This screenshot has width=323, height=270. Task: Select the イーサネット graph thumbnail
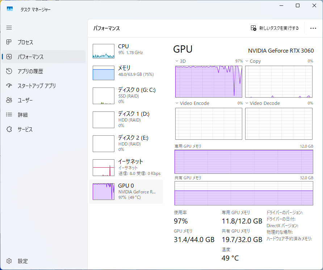[104, 168]
